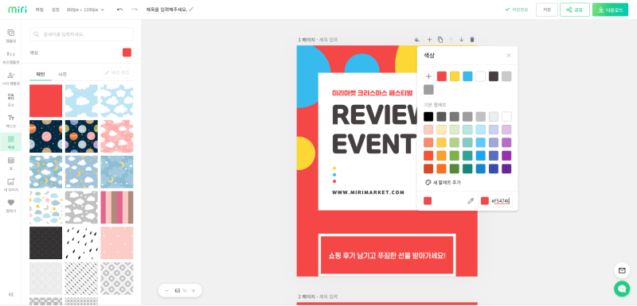Screen dimensions: 637x306
Task: Open the Settings menu
Action: point(55,10)
